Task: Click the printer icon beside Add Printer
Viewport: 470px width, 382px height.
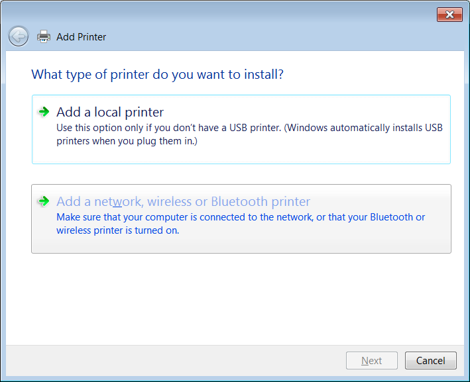Action: point(44,36)
